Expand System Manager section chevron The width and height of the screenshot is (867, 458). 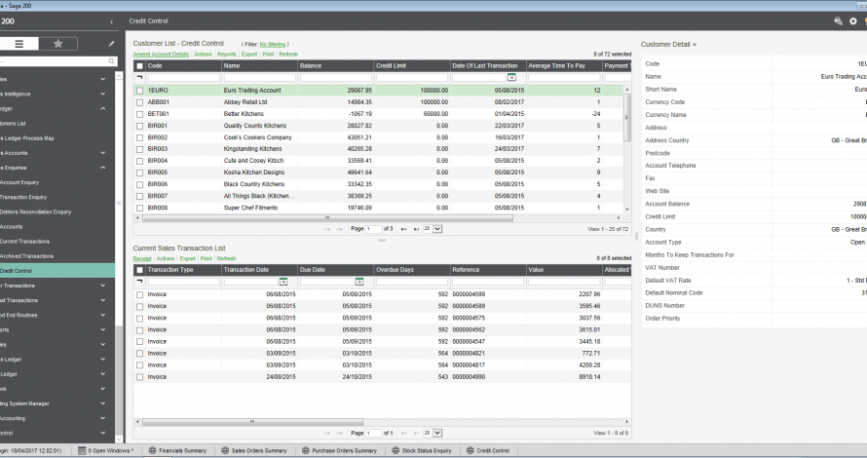(103, 403)
